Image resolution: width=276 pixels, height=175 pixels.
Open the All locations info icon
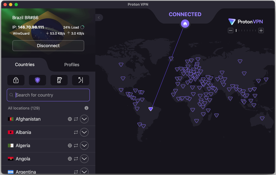click(86, 108)
